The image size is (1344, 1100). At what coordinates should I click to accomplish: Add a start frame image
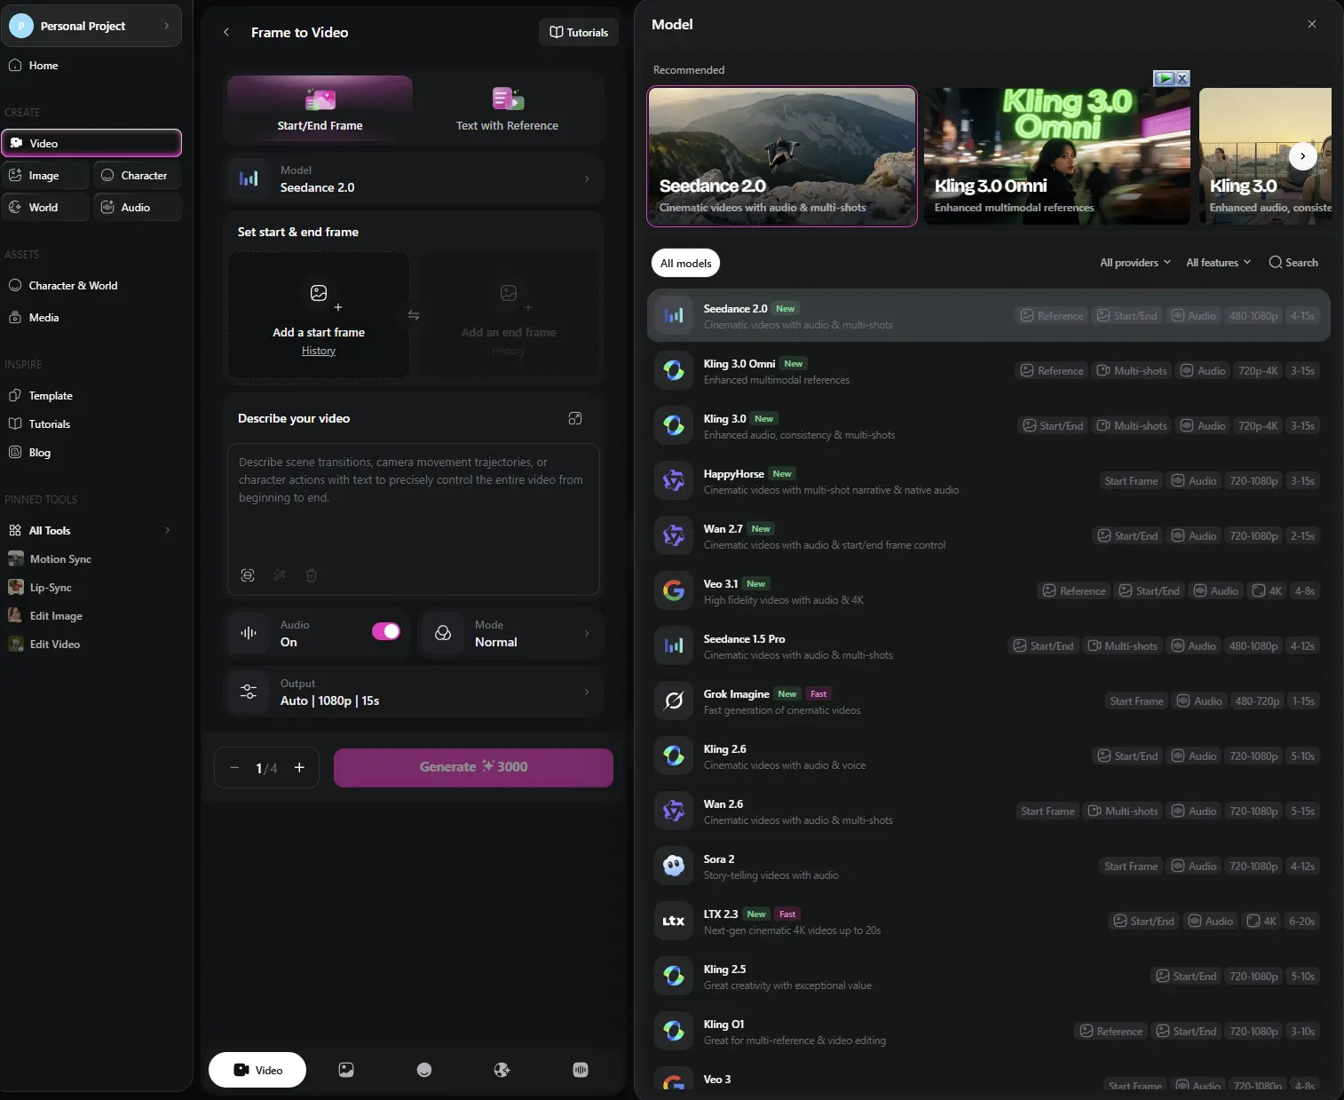click(319, 315)
